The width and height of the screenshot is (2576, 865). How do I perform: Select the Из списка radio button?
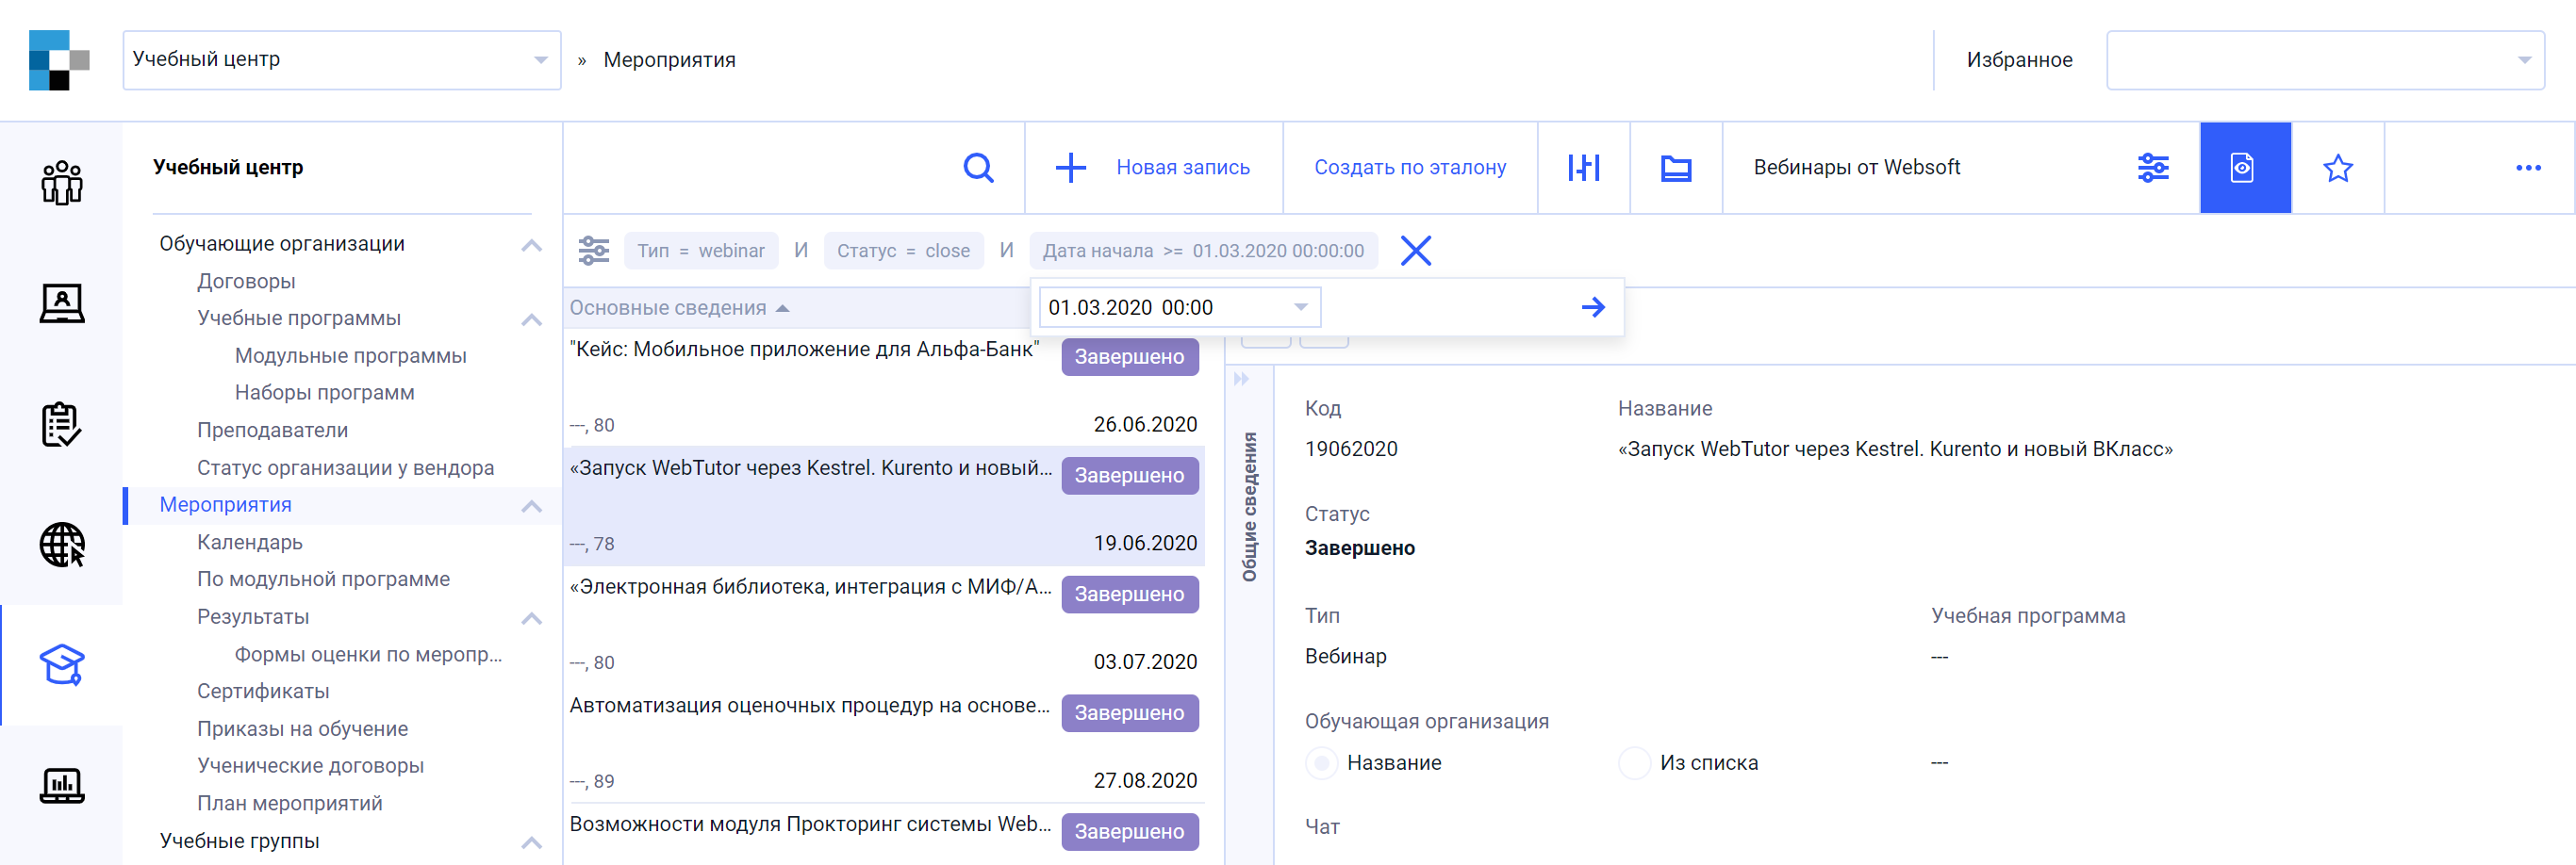tap(1634, 762)
